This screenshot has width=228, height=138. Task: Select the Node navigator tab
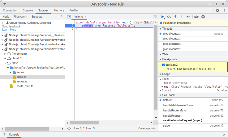pos(6,17)
